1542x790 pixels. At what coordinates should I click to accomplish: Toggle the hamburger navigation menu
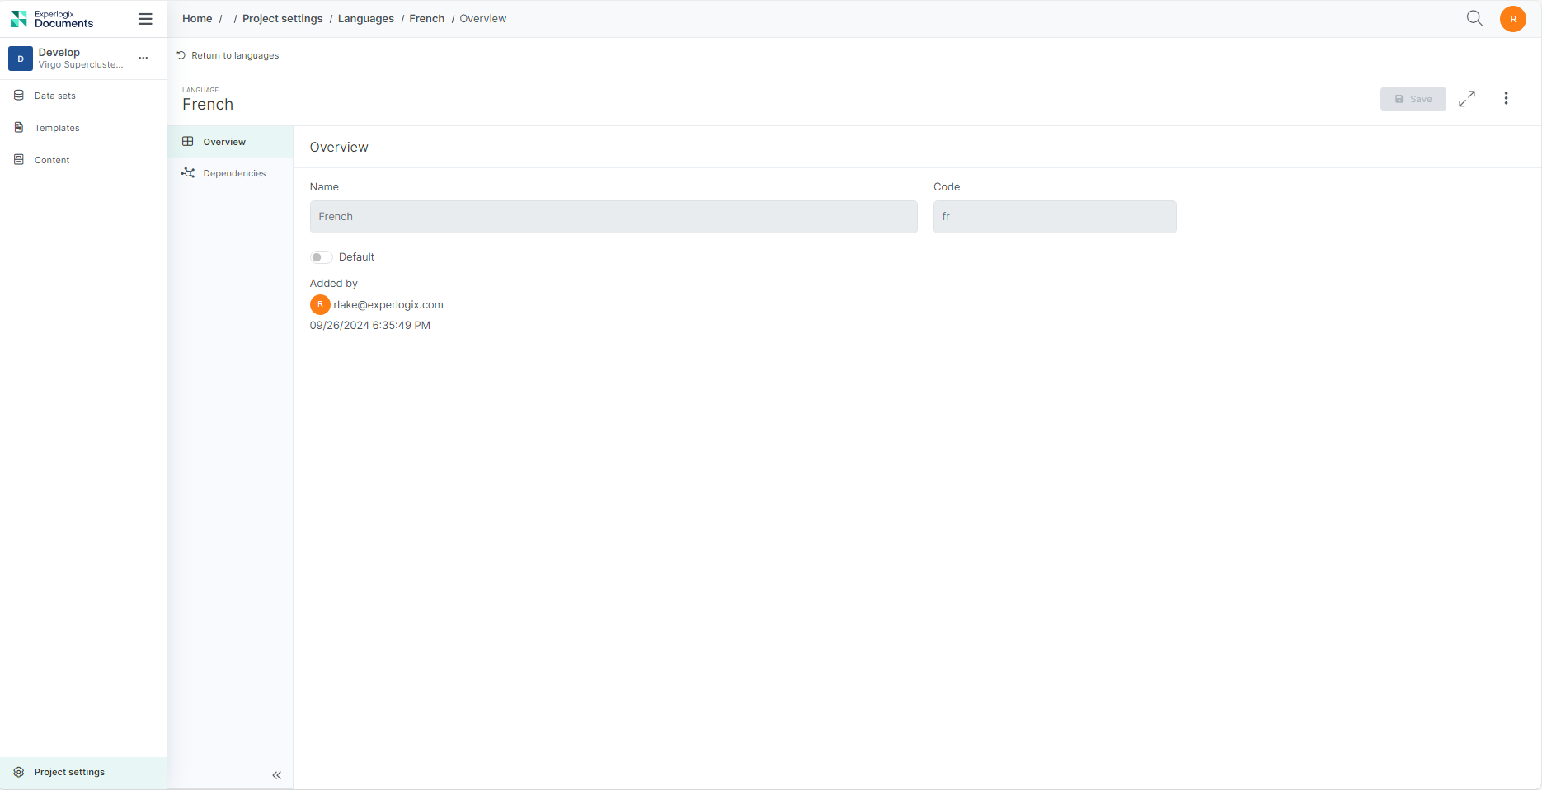tap(145, 19)
